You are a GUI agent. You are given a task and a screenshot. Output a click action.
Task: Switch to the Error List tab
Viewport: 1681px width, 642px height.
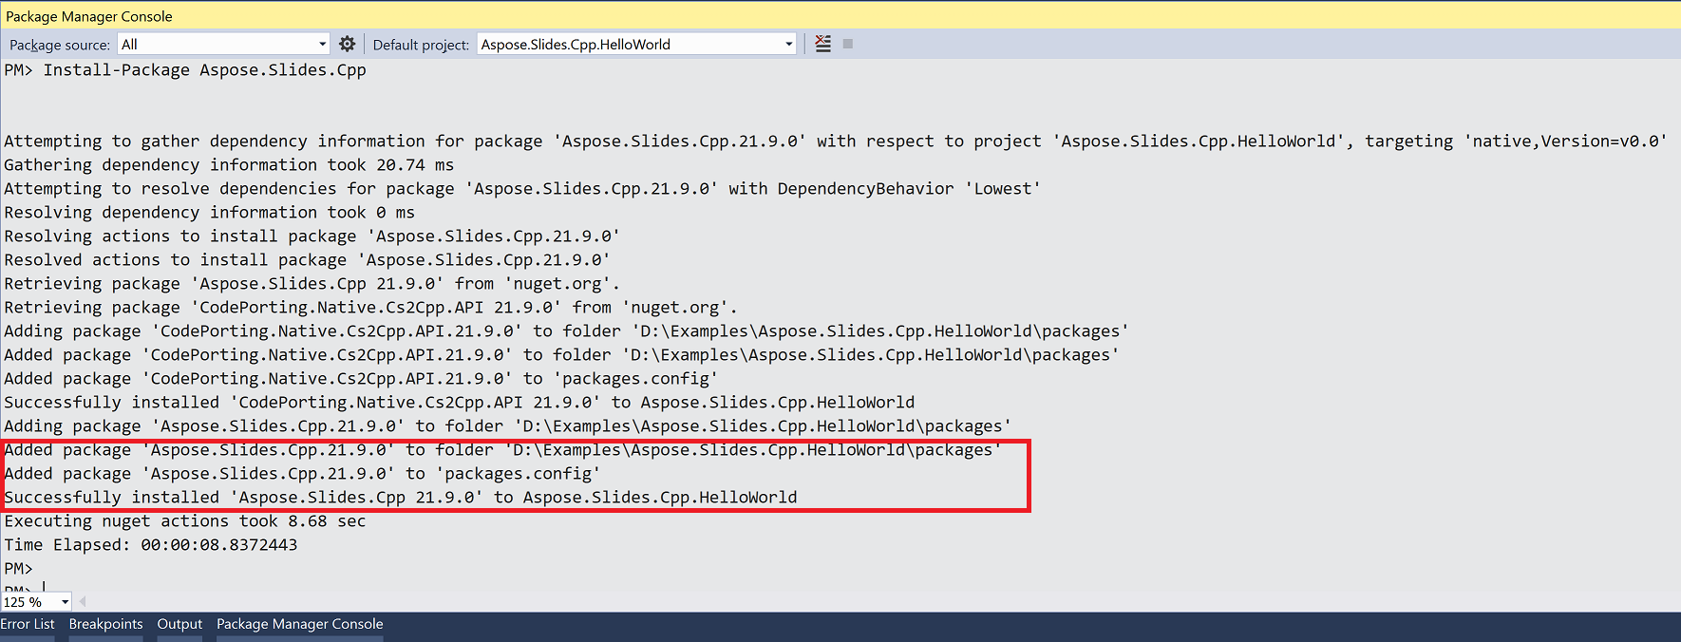pos(28,624)
